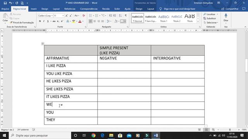The width and height of the screenshot is (248, 139).
Task: Toggle center alignment button
Action: (95, 21)
